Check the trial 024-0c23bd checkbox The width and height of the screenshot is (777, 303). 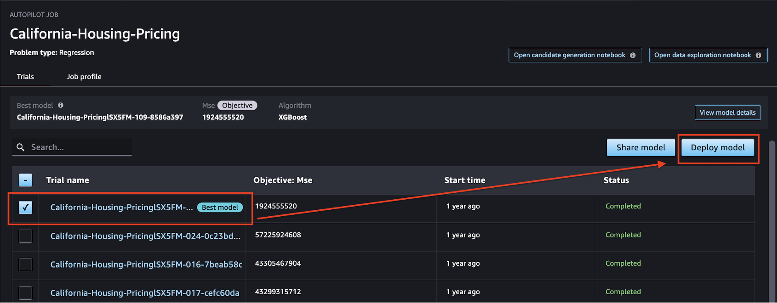pyautogui.click(x=25, y=236)
